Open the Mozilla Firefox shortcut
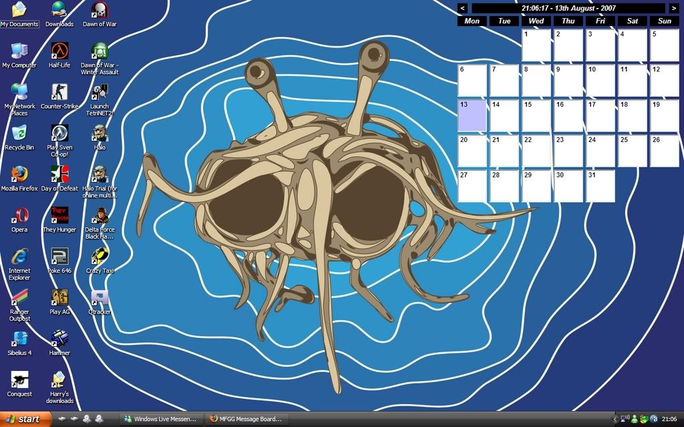684x427 pixels. click(19, 175)
